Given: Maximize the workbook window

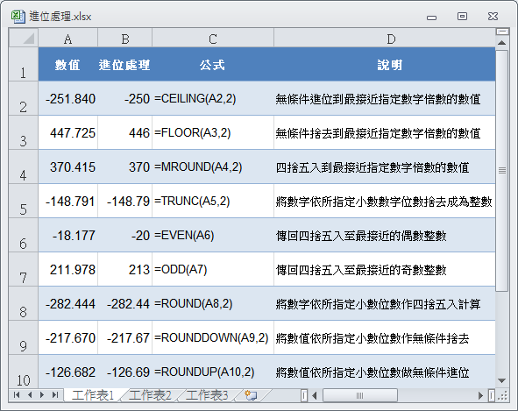Looking at the screenshot, I should point(462,16).
